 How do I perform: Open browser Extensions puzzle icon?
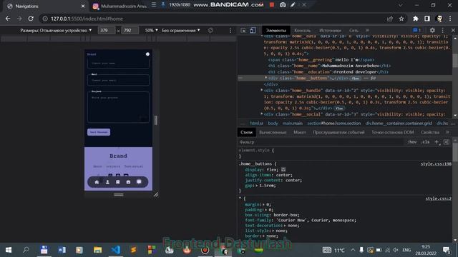(x=415, y=19)
